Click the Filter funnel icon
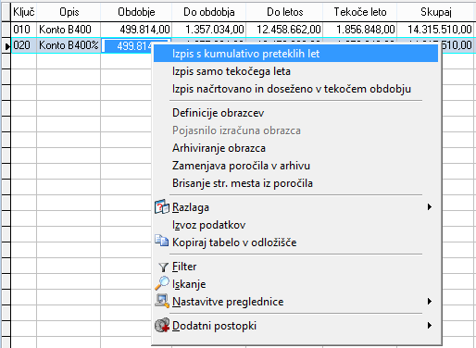Viewport: 476px width, 348px height. [163, 267]
